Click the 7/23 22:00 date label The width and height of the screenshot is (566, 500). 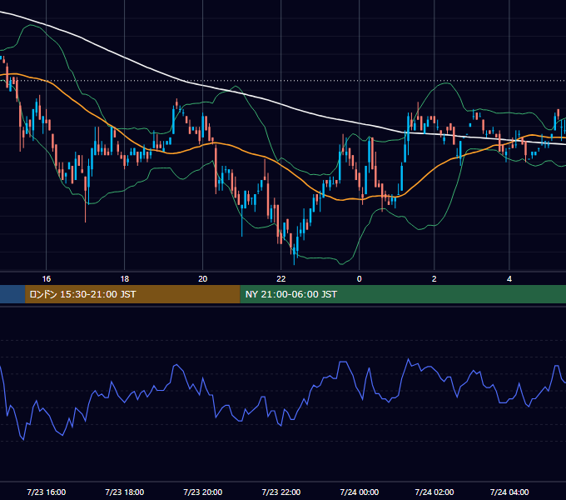point(281,492)
